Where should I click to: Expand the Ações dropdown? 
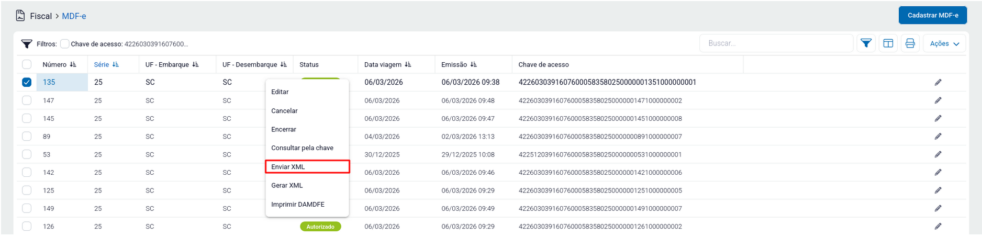pyautogui.click(x=944, y=43)
